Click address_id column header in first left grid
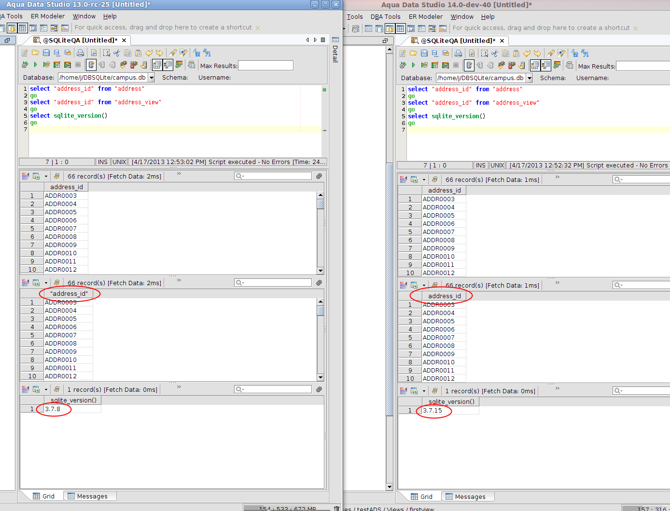The width and height of the screenshot is (670, 511). [x=66, y=187]
